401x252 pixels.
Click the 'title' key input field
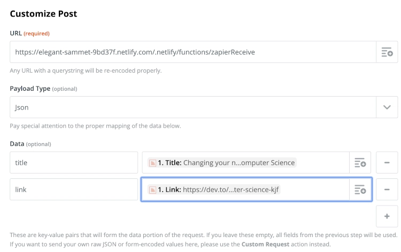pyautogui.click(x=74, y=163)
